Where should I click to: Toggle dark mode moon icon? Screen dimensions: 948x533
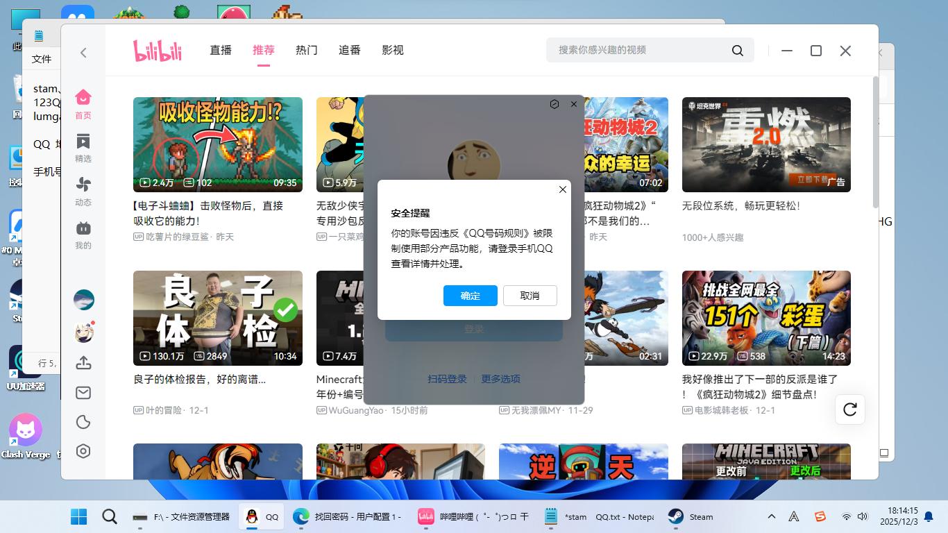click(83, 422)
